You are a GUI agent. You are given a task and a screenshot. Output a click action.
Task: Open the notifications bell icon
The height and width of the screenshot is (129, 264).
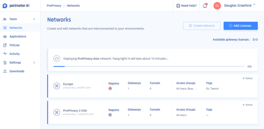tap(205, 6)
